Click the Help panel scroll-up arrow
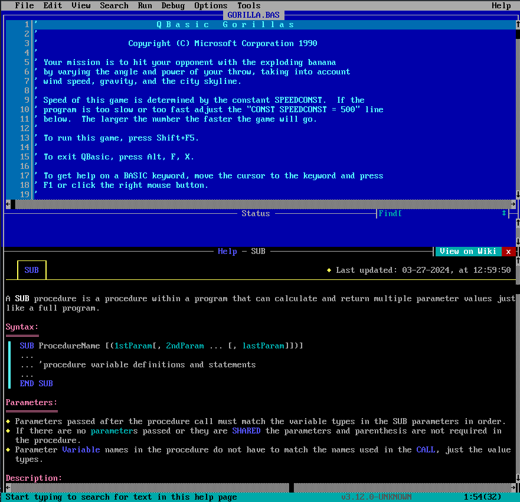This screenshot has width=520, height=502. 518,261
